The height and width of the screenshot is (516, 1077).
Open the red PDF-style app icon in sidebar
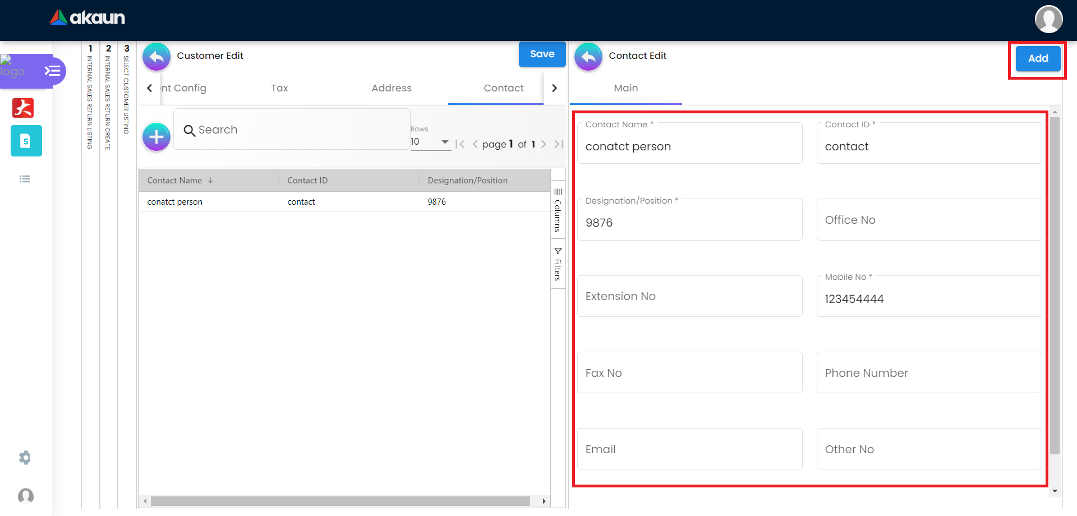(x=23, y=108)
